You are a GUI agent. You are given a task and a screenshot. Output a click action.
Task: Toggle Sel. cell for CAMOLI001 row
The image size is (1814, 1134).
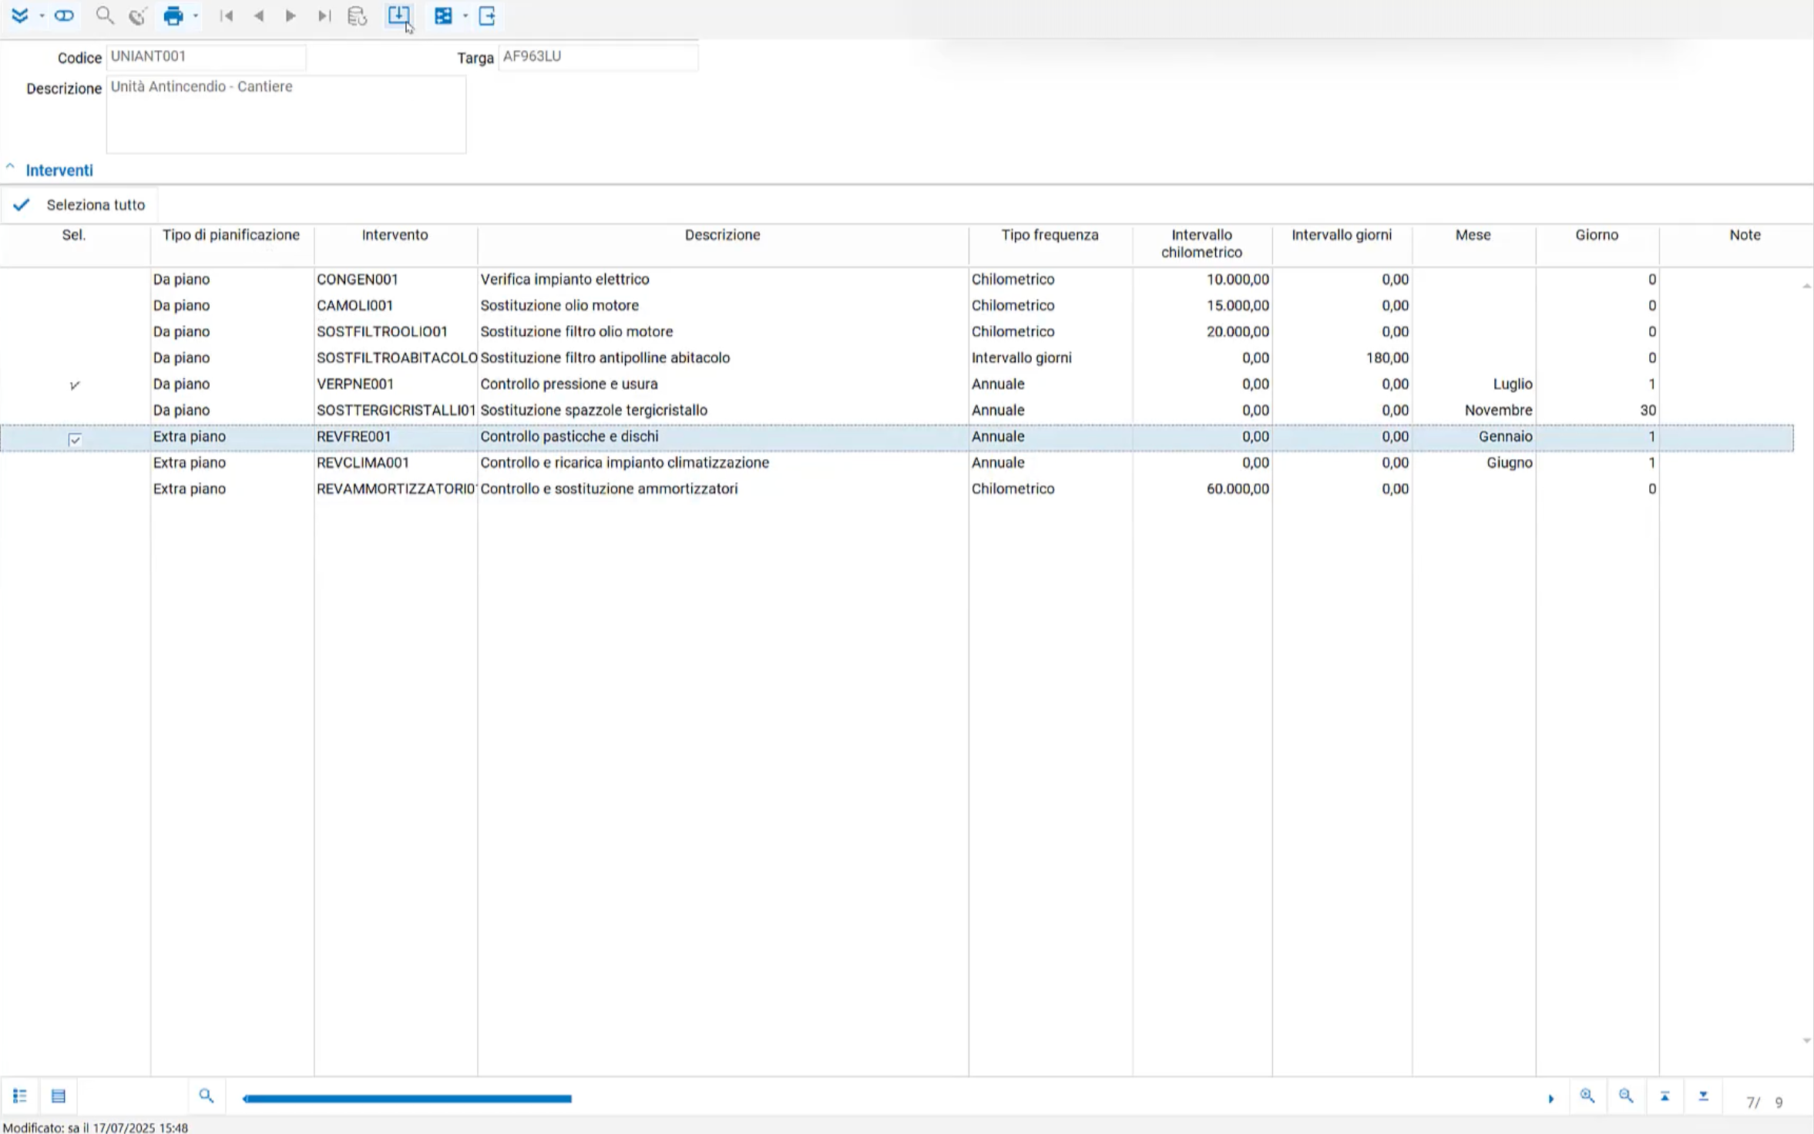[x=75, y=306]
